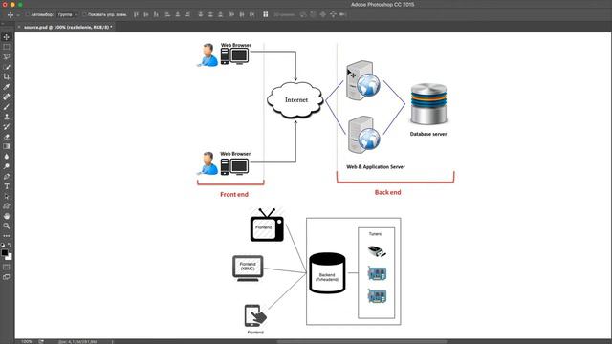This screenshot has height=344, width=612.
Task: Click the tablet Frontend icon on canvas
Action: pos(255,315)
